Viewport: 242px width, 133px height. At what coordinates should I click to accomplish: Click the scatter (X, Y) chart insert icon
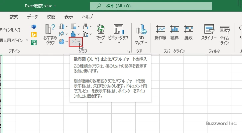pos(74,42)
